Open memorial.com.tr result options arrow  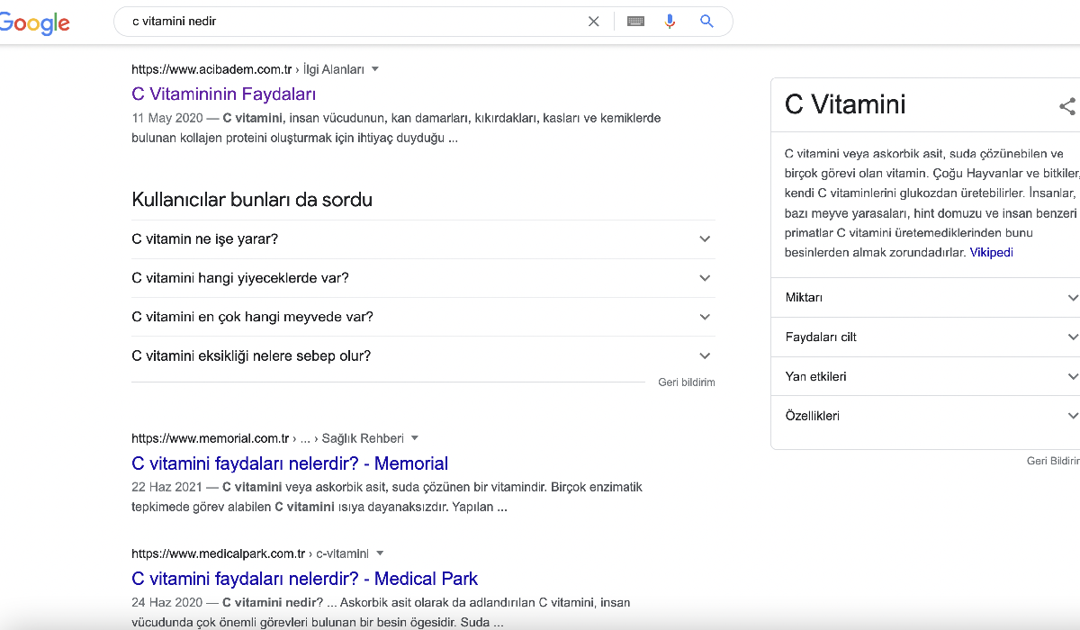click(x=415, y=438)
